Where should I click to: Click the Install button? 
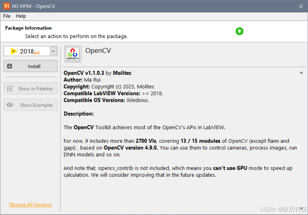pos(30,66)
